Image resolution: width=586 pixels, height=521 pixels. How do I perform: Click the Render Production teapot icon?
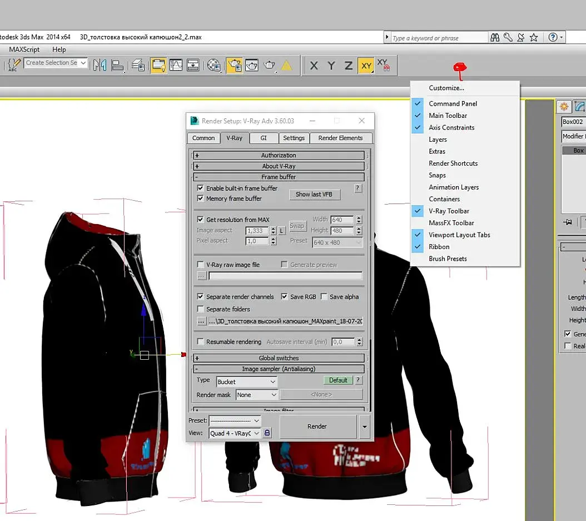tap(269, 65)
